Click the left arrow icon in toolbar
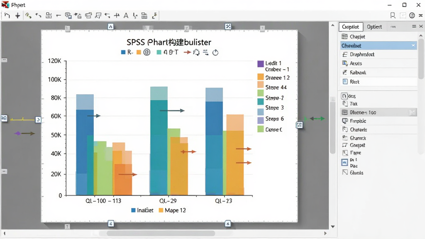425x239 pixels. coord(58,16)
